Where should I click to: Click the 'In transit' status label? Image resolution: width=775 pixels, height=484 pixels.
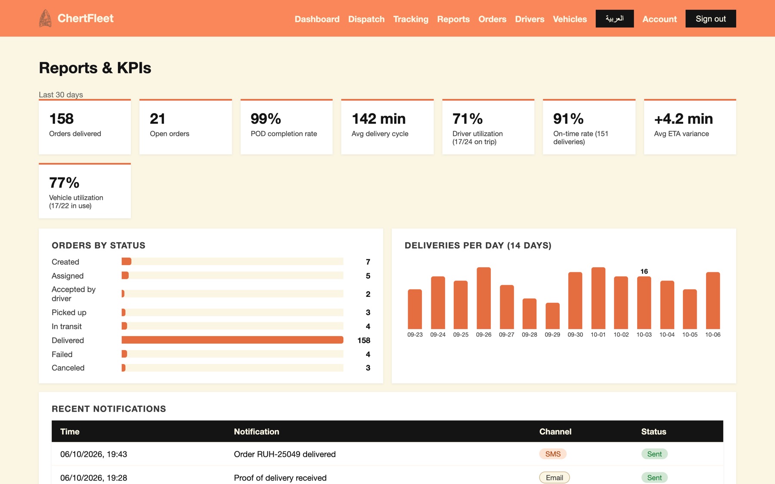[x=67, y=327]
